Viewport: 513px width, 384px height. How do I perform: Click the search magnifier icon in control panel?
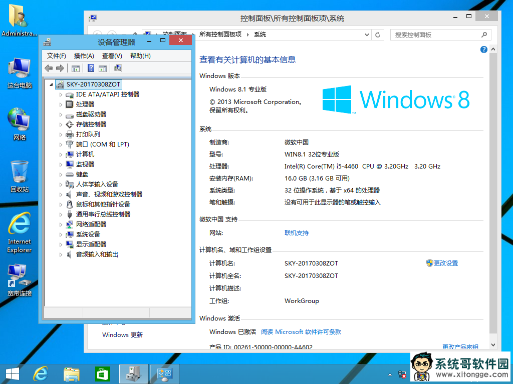coord(484,34)
